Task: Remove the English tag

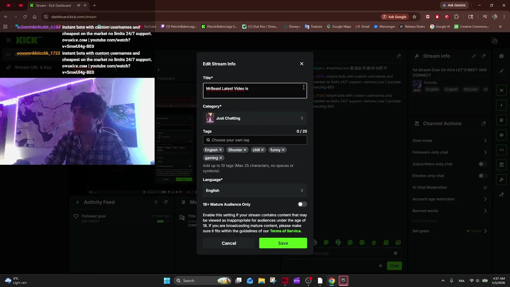Action: (220, 150)
